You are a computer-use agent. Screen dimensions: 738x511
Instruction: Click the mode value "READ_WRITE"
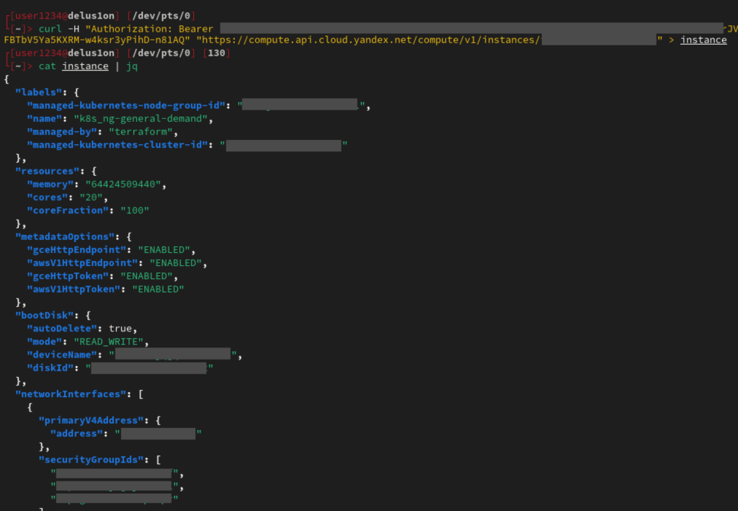108,342
